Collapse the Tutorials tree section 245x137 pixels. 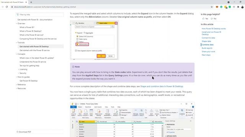click(x=16, y=43)
